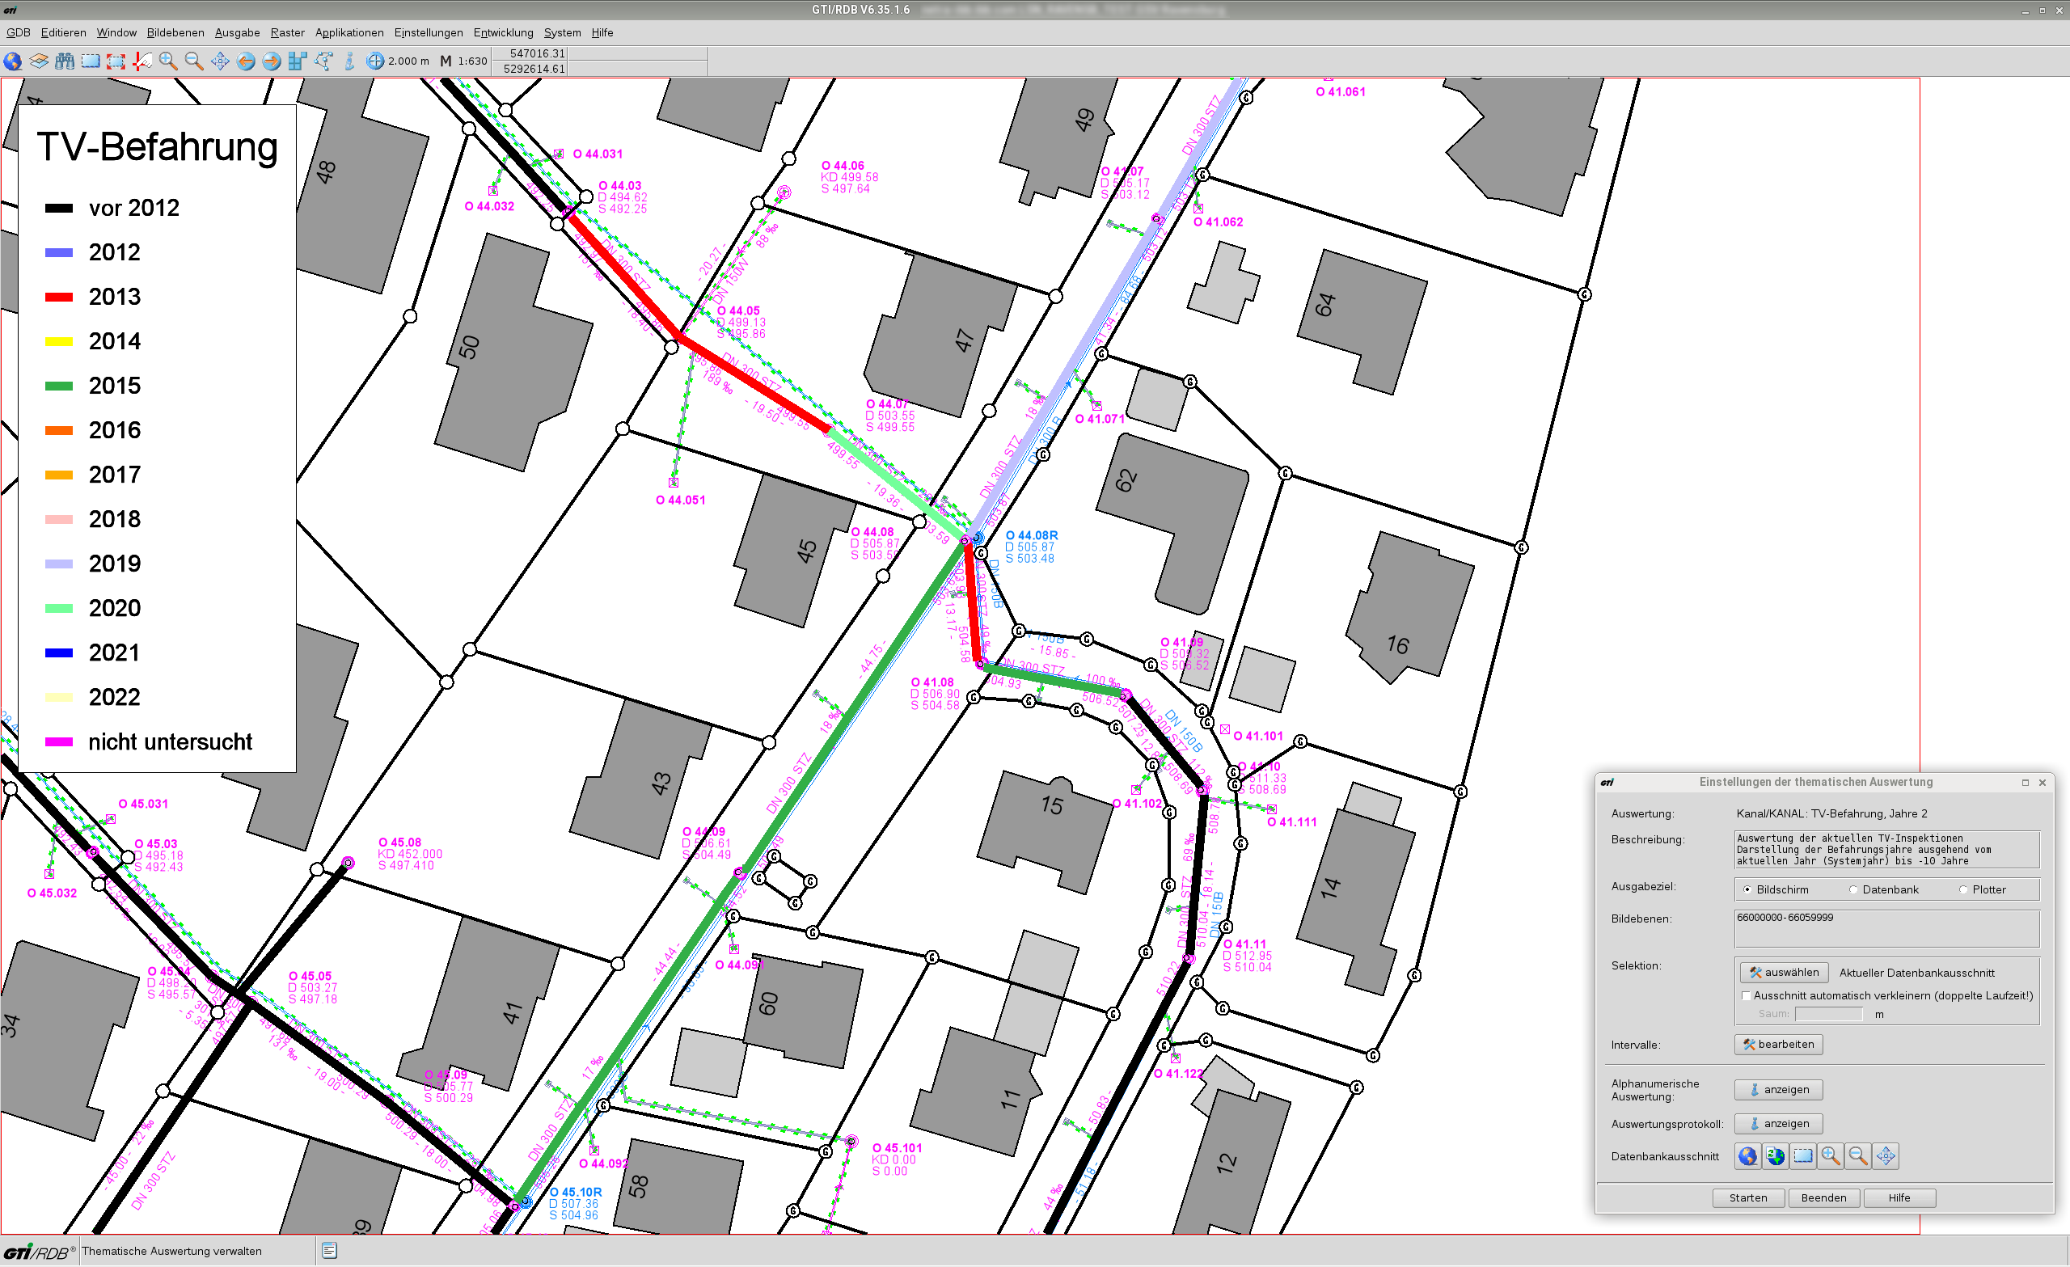Image resolution: width=2070 pixels, height=1267 pixels.
Task: Select the Plotter output radio button
Action: tap(1963, 889)
